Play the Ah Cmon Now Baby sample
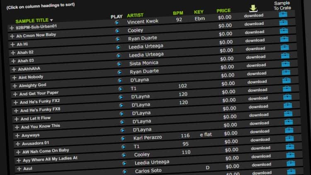 coord(117,31)
